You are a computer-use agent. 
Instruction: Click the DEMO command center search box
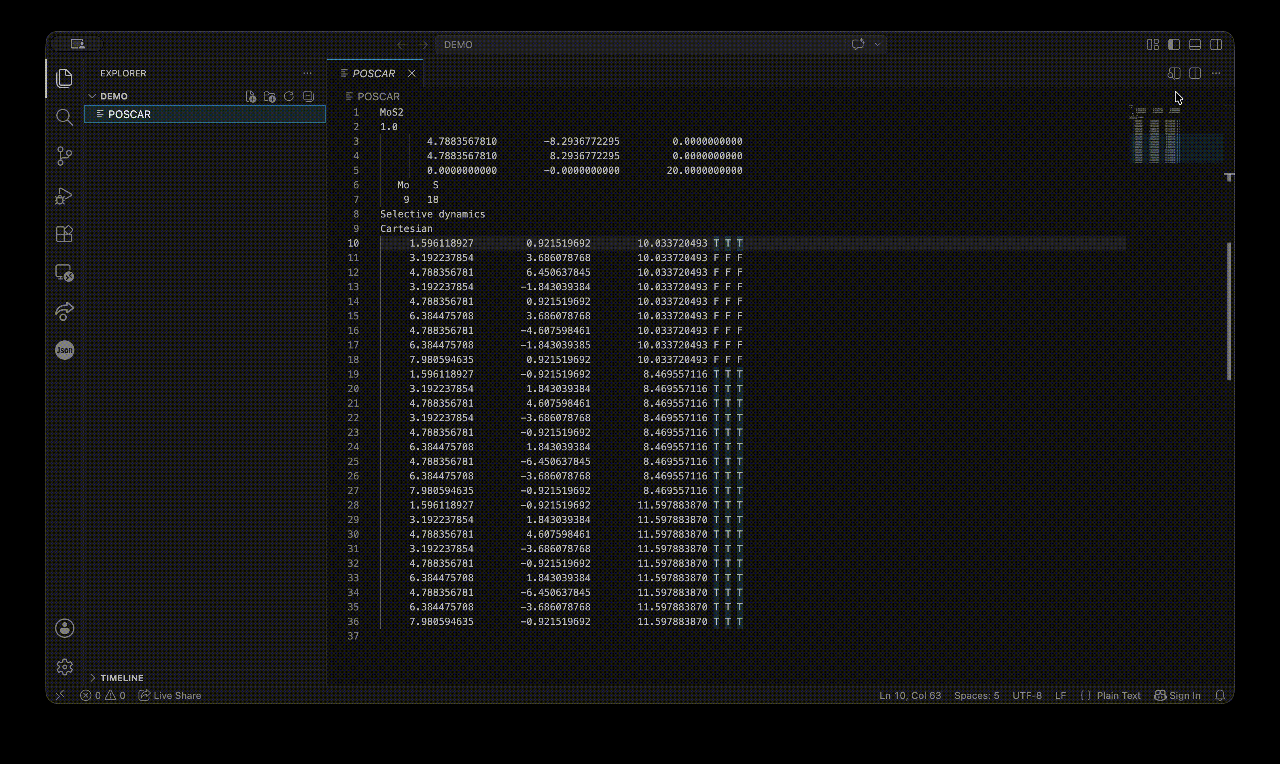(x=661, y=45)
